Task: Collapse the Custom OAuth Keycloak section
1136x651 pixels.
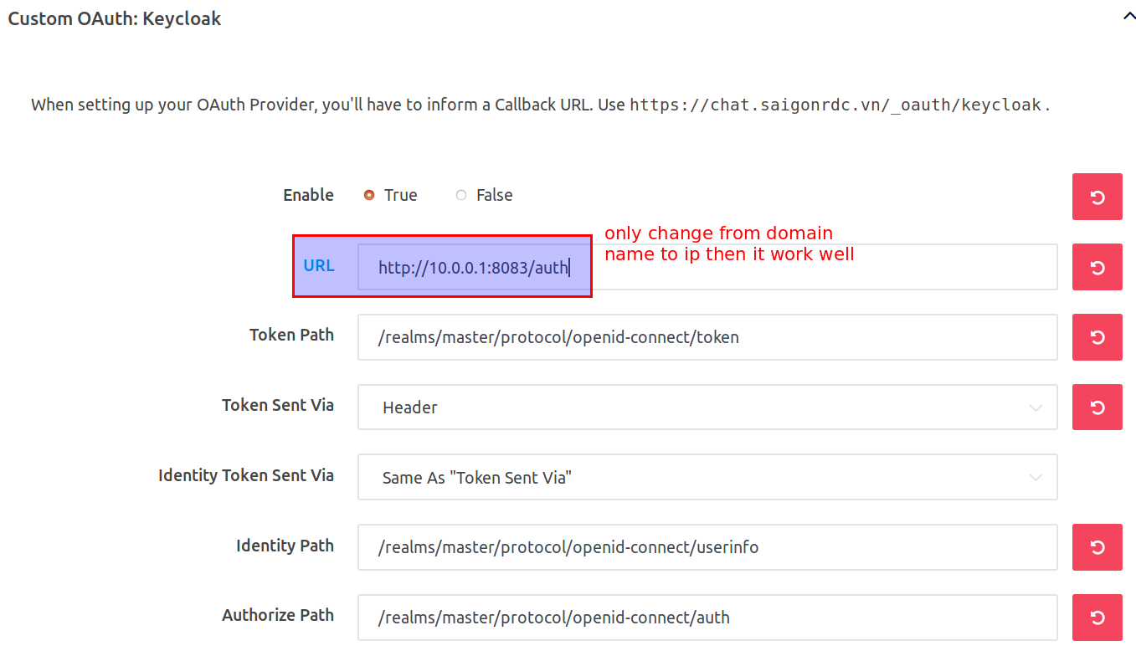Action: (x=1128, y=15)
